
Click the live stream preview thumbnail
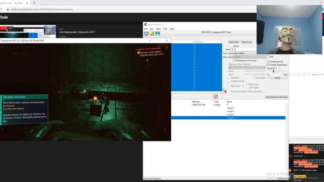point(28,32)
